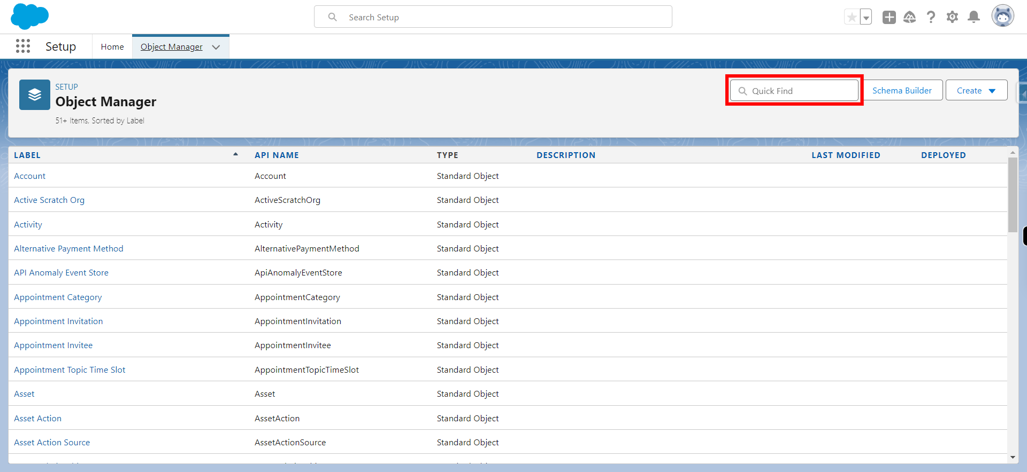Open the Asset object link
Image resolution: width=1027 pixels, height=472 pixels.
(24, 394)
